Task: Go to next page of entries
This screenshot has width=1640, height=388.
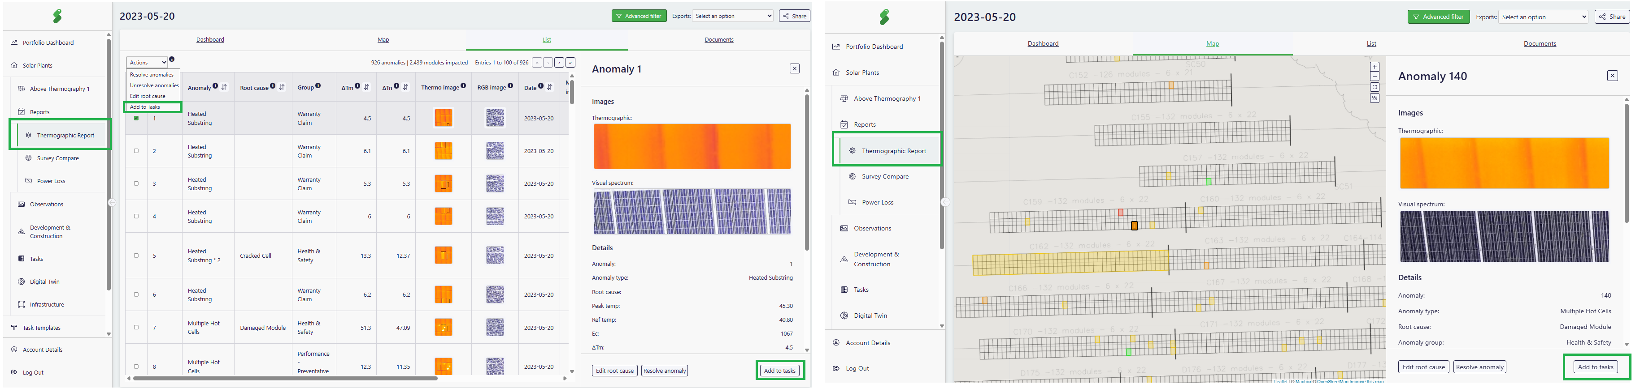Action: click(559, 62)
